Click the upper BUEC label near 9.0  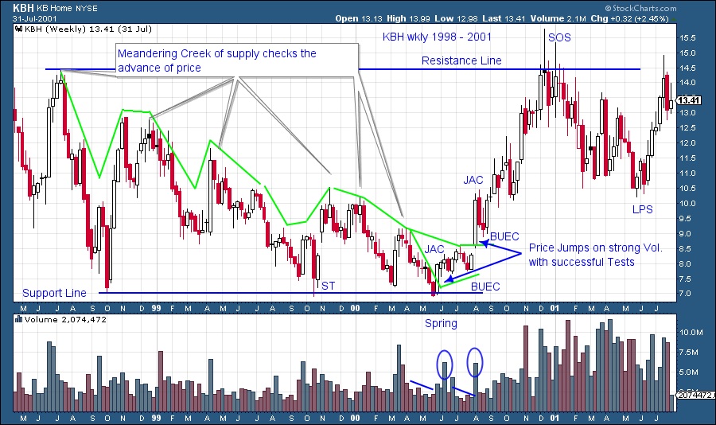click(504, 236)
